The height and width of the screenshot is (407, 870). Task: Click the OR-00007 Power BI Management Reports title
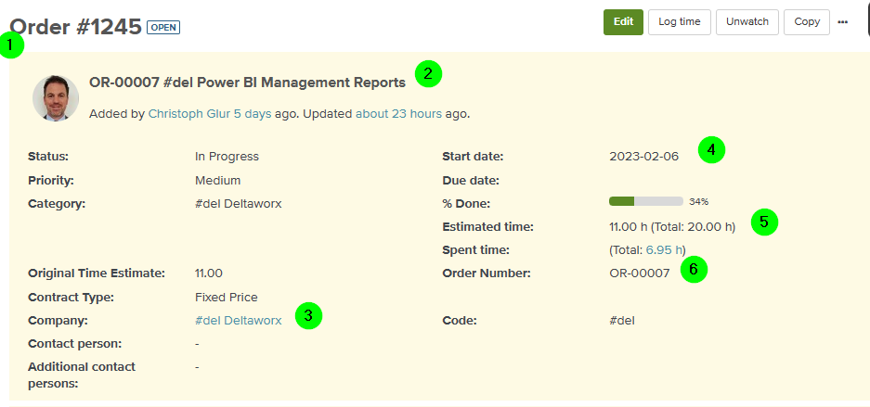pos(248,83)
